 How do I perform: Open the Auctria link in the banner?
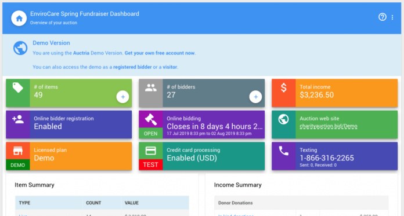[81, 53]
